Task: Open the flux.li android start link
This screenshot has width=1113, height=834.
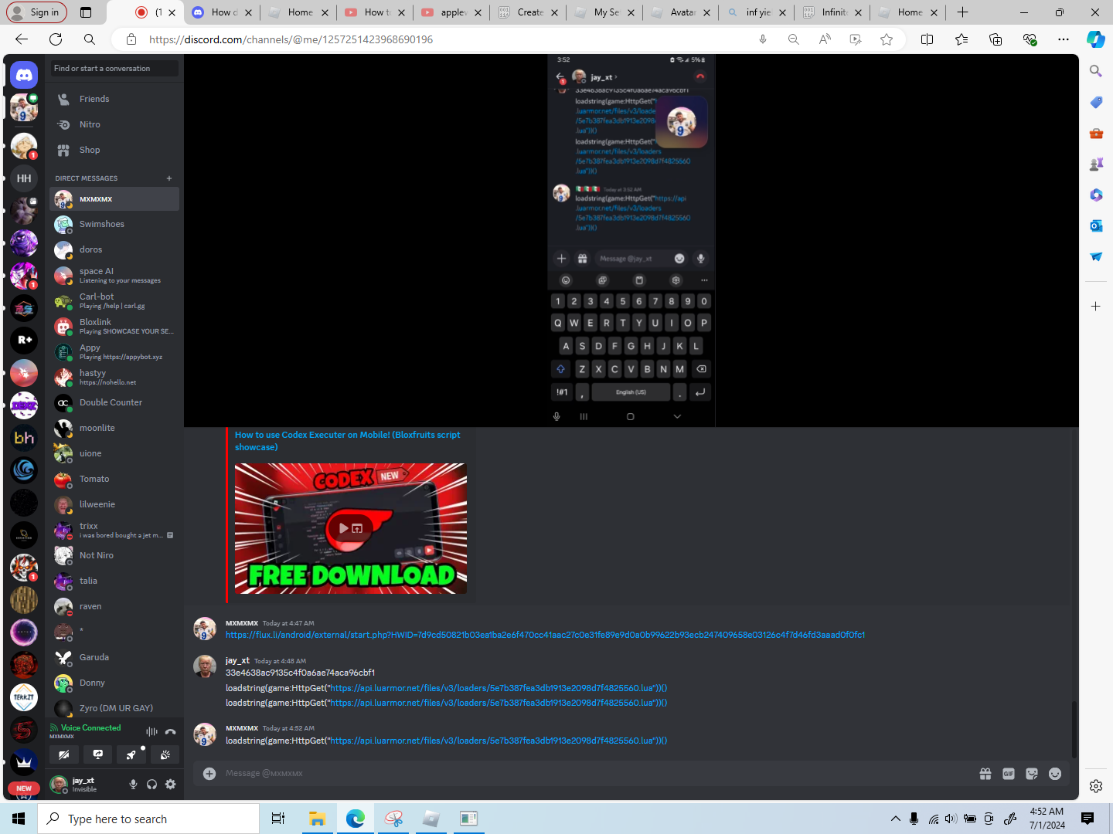Action: [x=545, y=635]
